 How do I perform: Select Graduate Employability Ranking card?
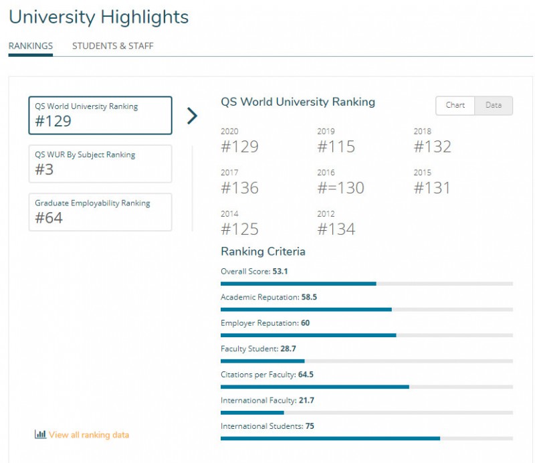(100, 212)
